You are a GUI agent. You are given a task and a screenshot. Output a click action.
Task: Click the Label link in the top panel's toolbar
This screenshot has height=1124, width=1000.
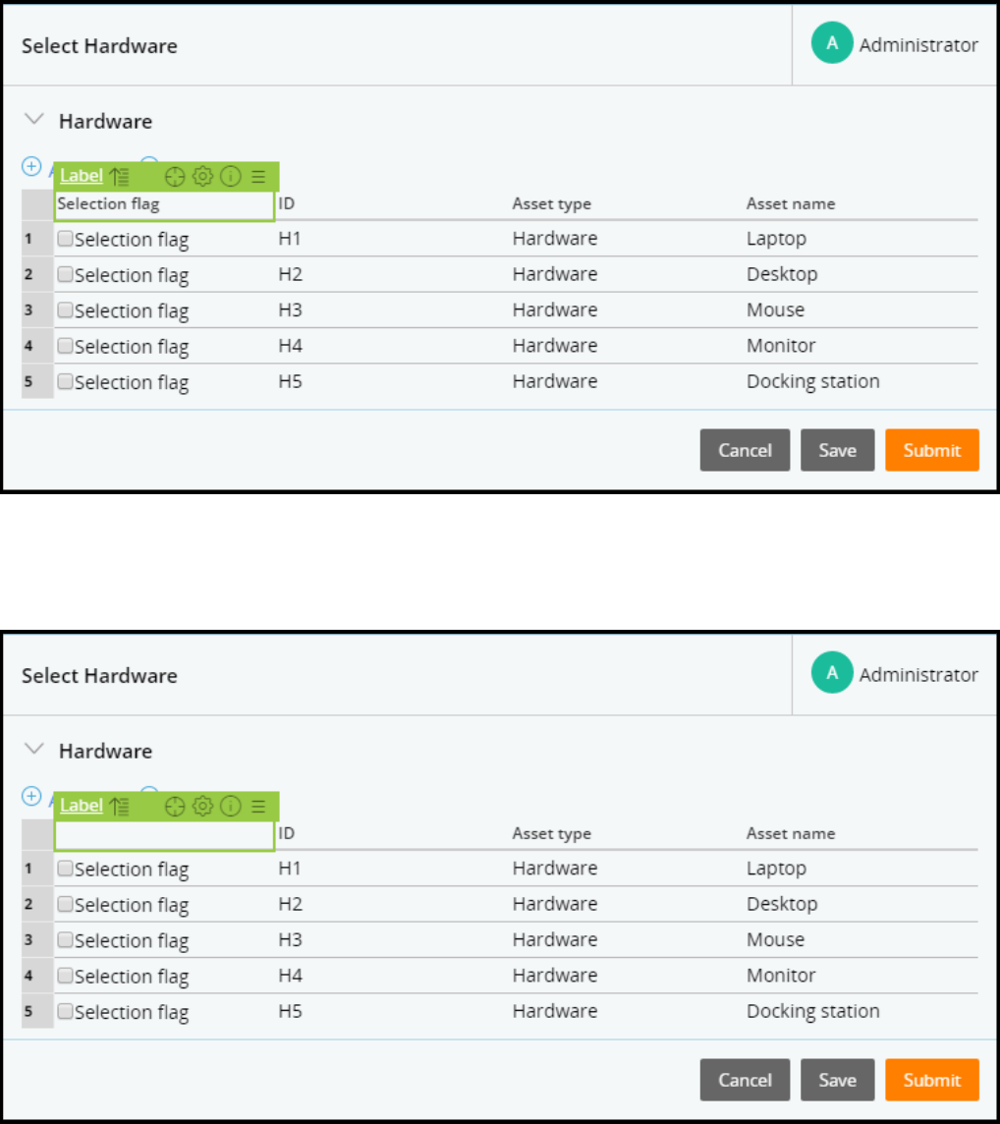(82, 176)
